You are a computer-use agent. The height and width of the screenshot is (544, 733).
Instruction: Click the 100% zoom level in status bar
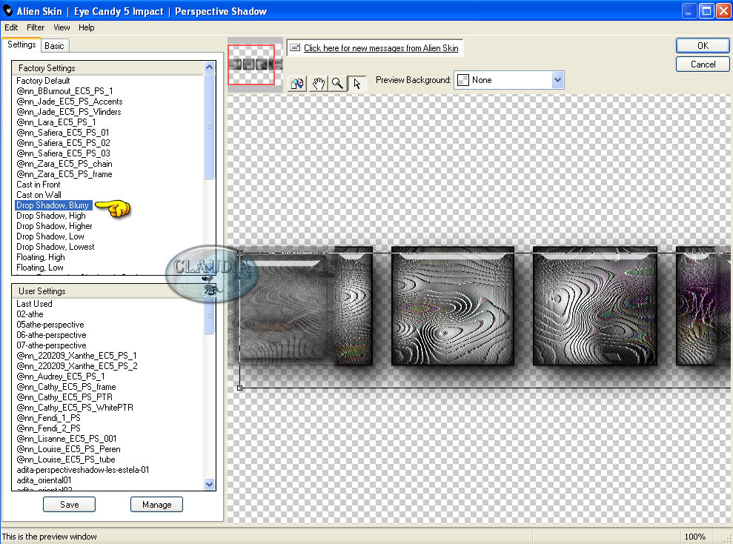694,537
